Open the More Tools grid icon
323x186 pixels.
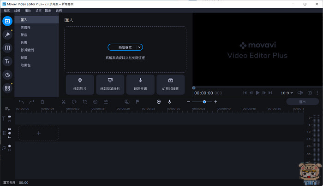pos(7,88)
